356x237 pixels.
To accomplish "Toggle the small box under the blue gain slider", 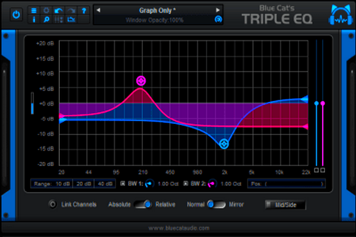I will (316, 170).
